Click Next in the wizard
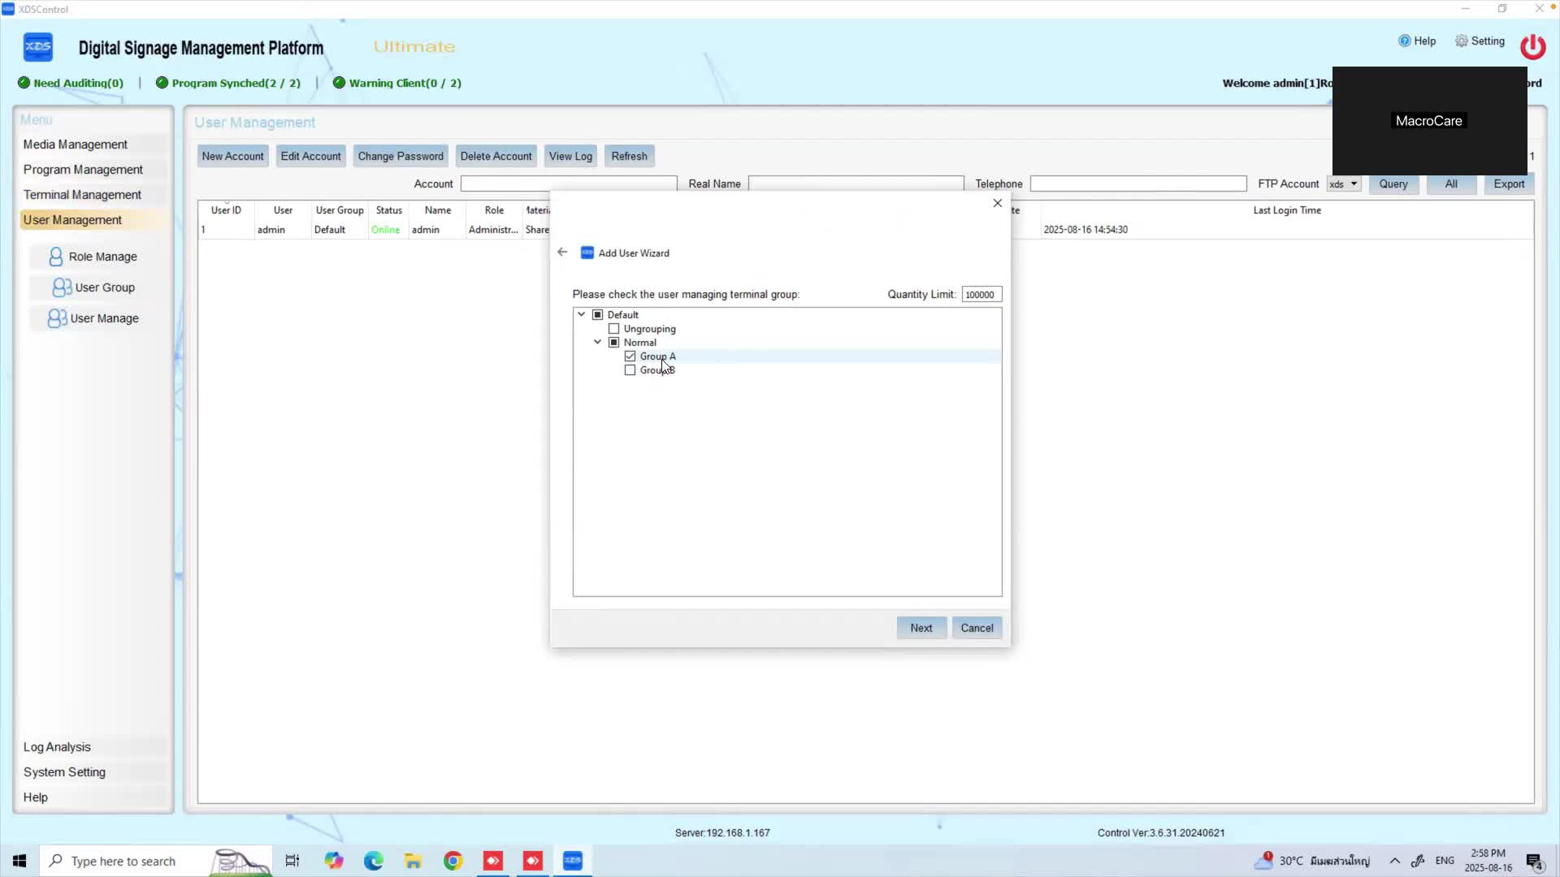1560x877 pixels. pos(921,628)
